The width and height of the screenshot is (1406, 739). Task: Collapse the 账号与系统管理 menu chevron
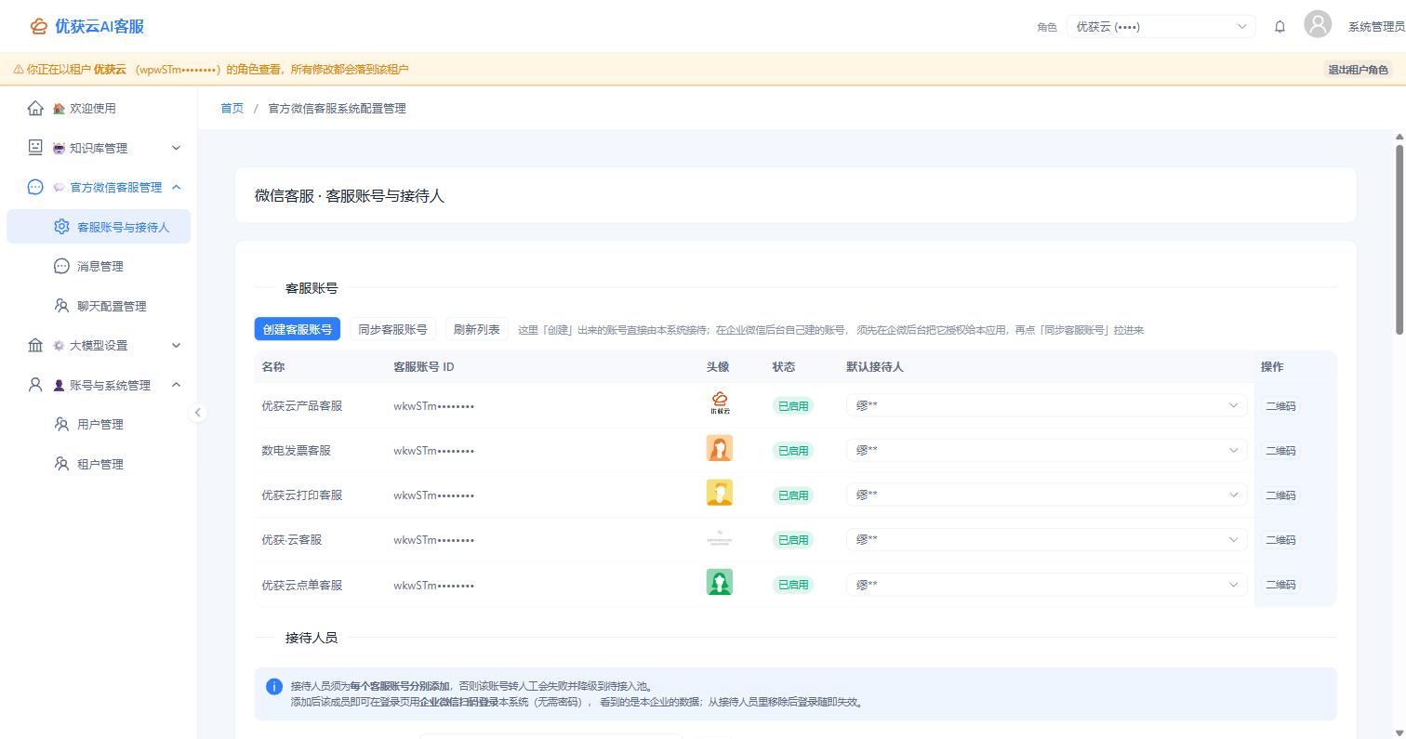click(x=176, y=385)
